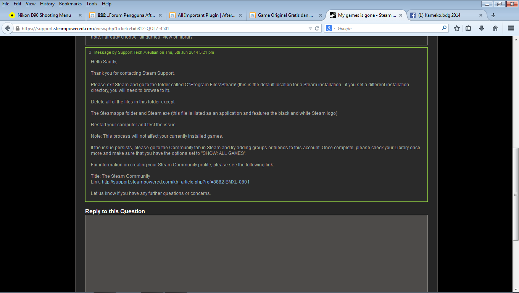Close the Nikon D90 Shooting Menu tab
This screenshot has height=293, width=519.
[x=80, y=15]
